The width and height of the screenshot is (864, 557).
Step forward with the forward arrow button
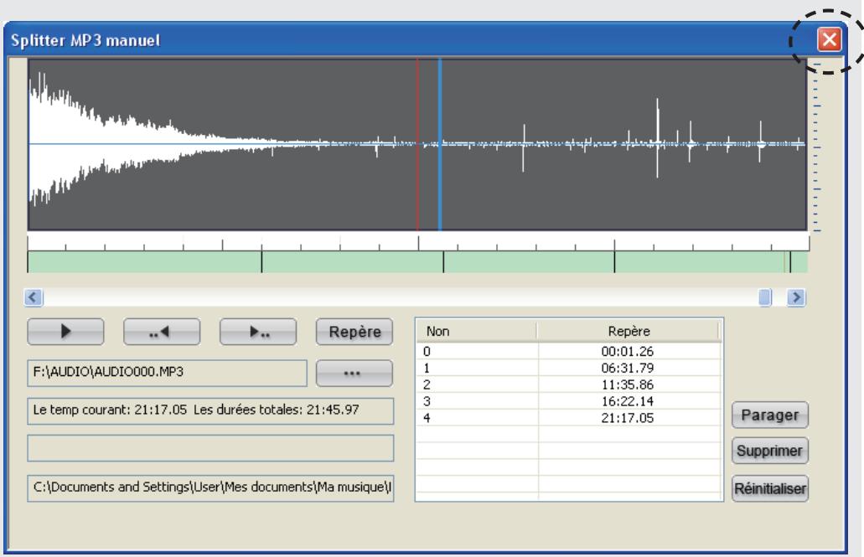tap(258, 332)
